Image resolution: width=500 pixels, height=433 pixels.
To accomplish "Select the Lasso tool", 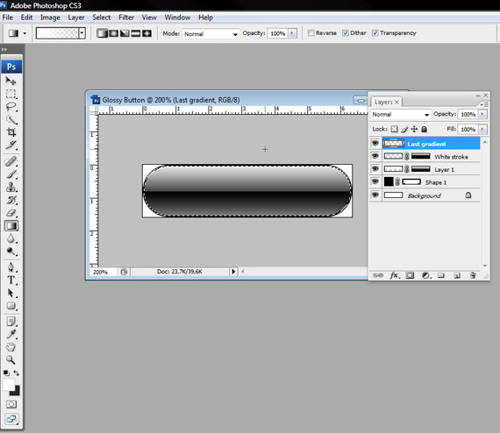I will point(11,106).
